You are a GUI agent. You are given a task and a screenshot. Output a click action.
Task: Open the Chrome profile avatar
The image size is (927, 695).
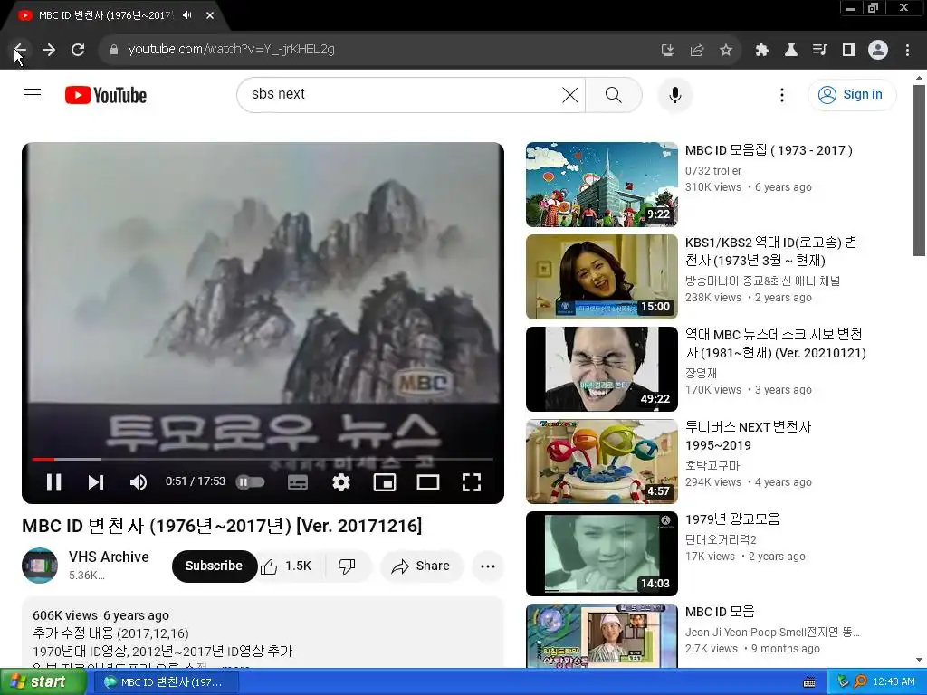coord(878,51)
